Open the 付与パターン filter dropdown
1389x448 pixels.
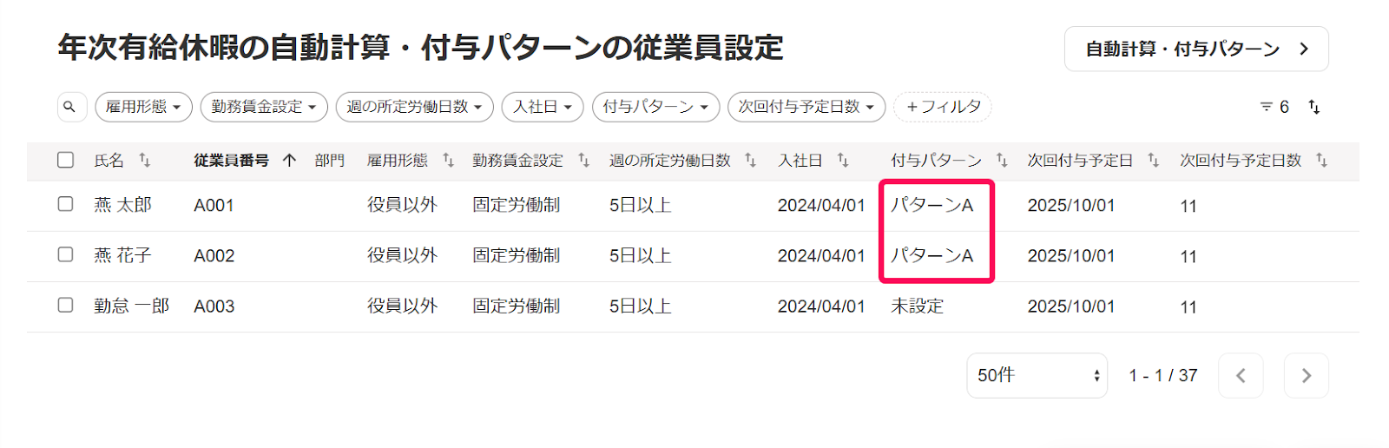pyautogui.click(x=656, y=107)
